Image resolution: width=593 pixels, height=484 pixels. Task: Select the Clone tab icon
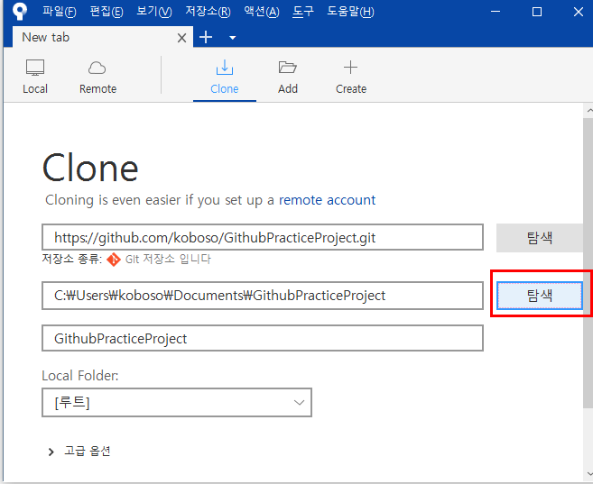225,68
